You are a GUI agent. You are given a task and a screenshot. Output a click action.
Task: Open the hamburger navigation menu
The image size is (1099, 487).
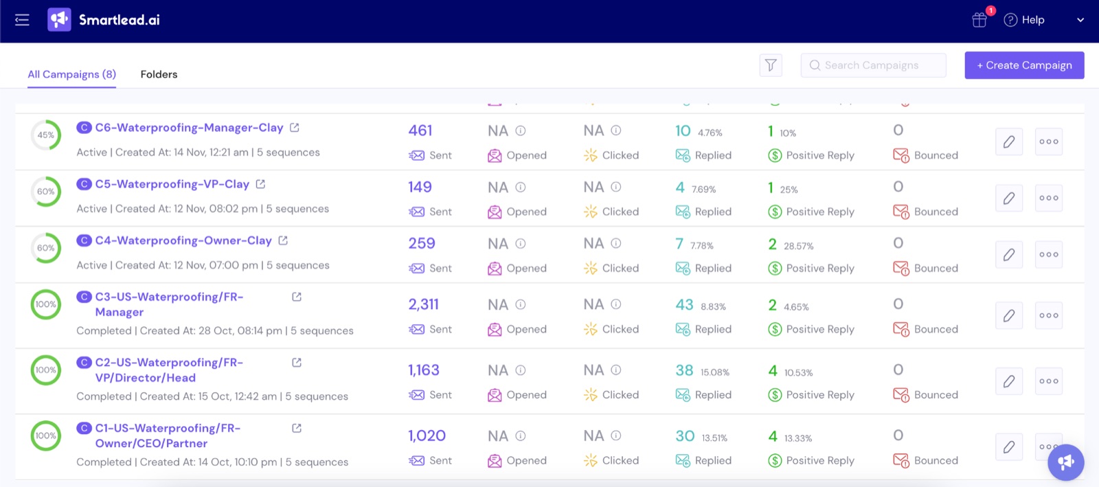[22, 20]
